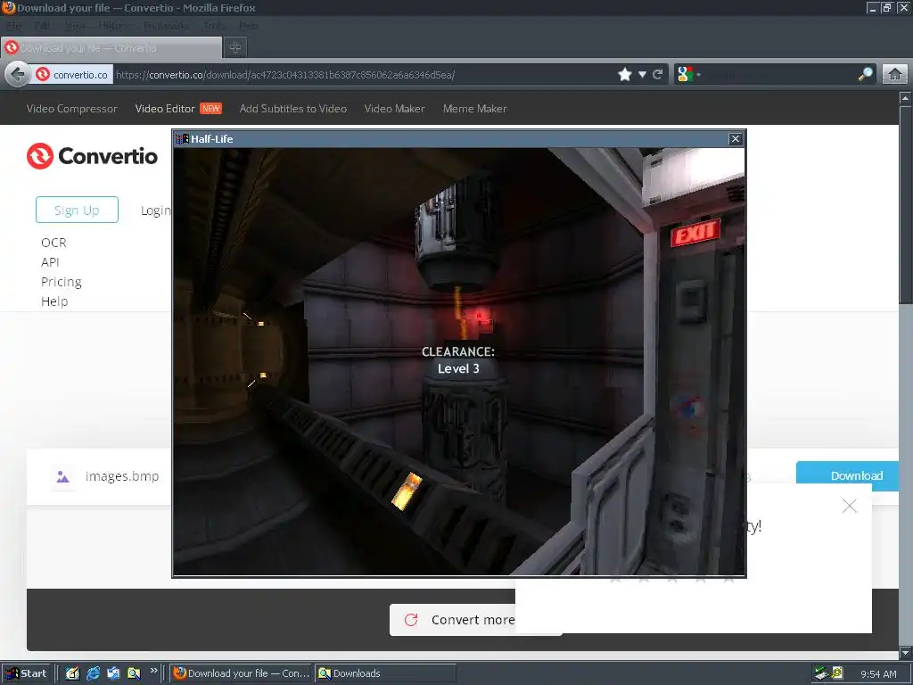
Task: Click the images.bmp file name
Action: click(x=122, y=476)
